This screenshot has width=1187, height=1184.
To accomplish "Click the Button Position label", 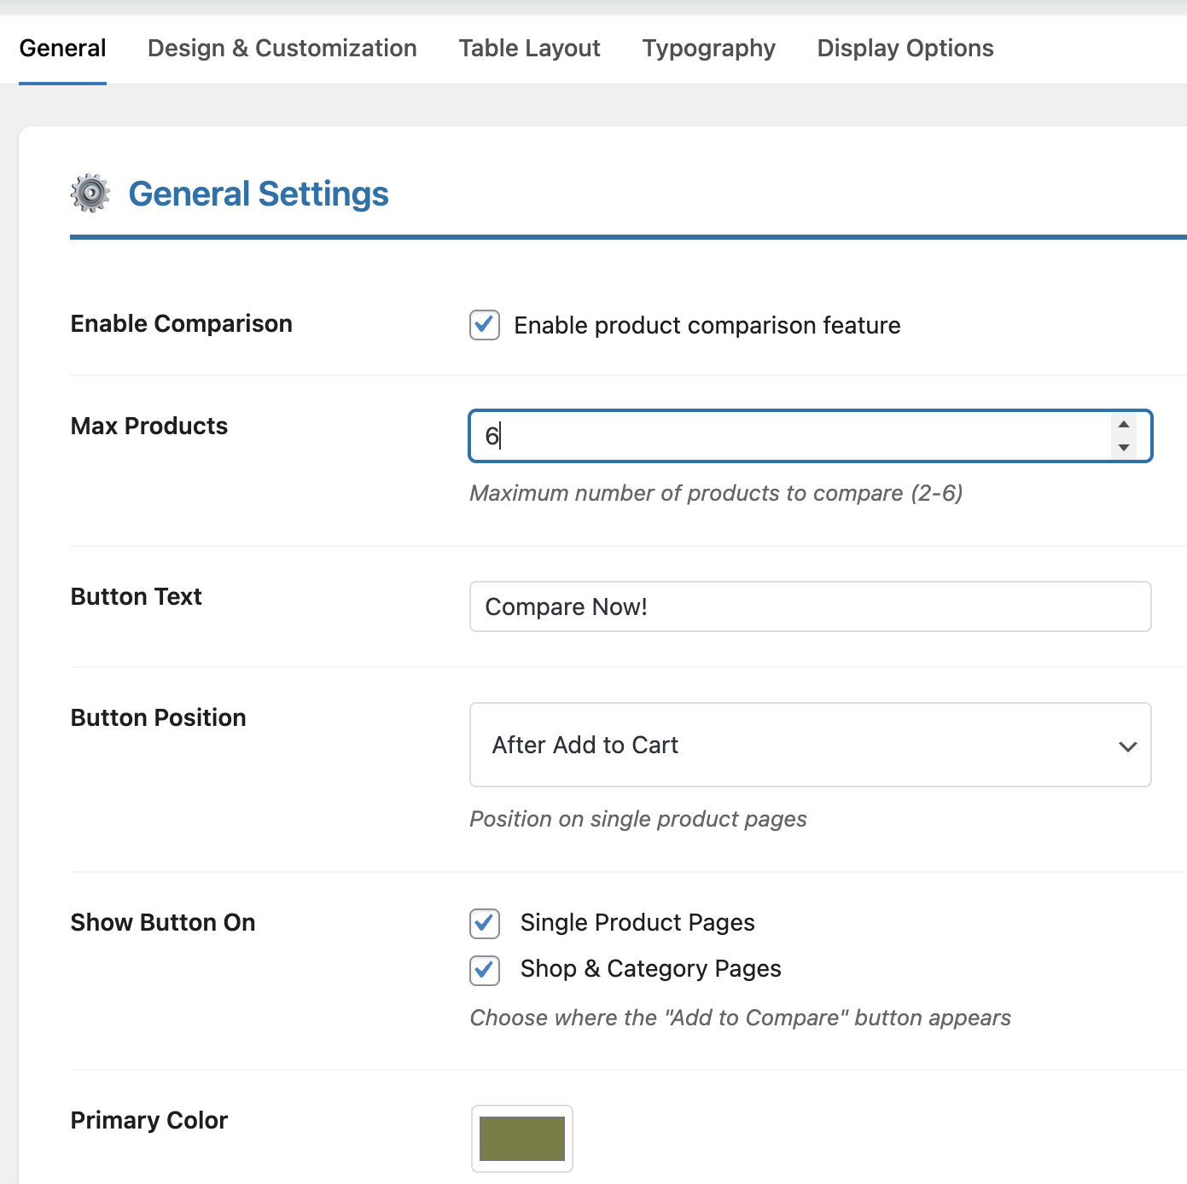I will (x=158, y=718).
